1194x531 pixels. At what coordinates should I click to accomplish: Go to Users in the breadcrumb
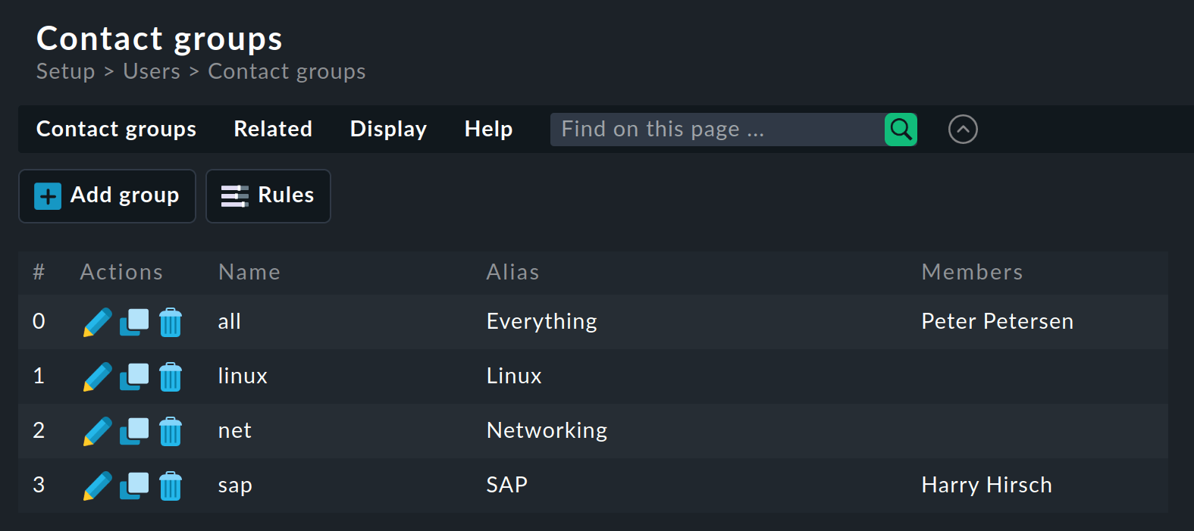click(152, 71)
